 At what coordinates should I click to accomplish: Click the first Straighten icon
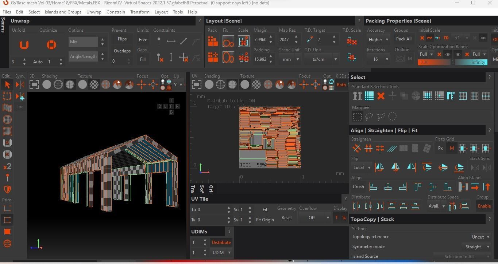(356, 148)
